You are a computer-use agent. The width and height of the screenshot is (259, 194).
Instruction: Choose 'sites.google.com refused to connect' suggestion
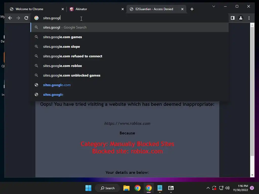tap(129, 56)
